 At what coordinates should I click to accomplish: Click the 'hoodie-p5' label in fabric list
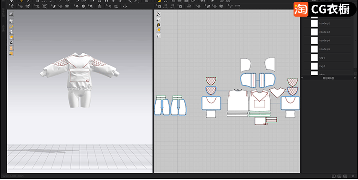[x=325, y=49]
